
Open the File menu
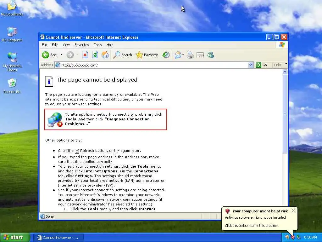click(x=44, y=45)
